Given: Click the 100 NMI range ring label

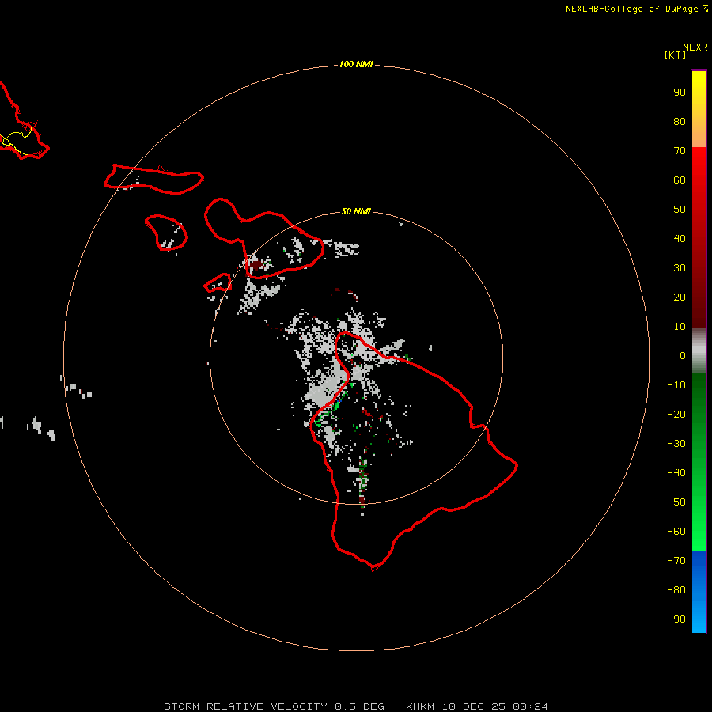Looking at the screenshot, I should tap(356, 65).
